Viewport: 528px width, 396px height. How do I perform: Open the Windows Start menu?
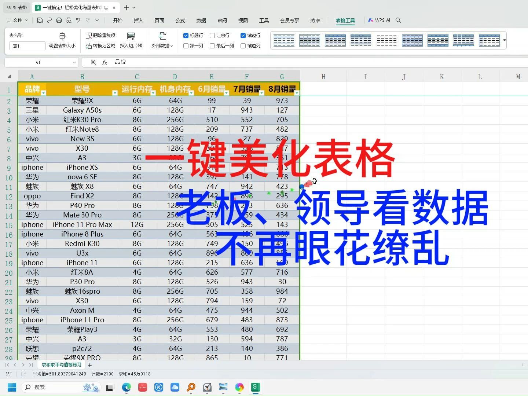click(12, 387)
